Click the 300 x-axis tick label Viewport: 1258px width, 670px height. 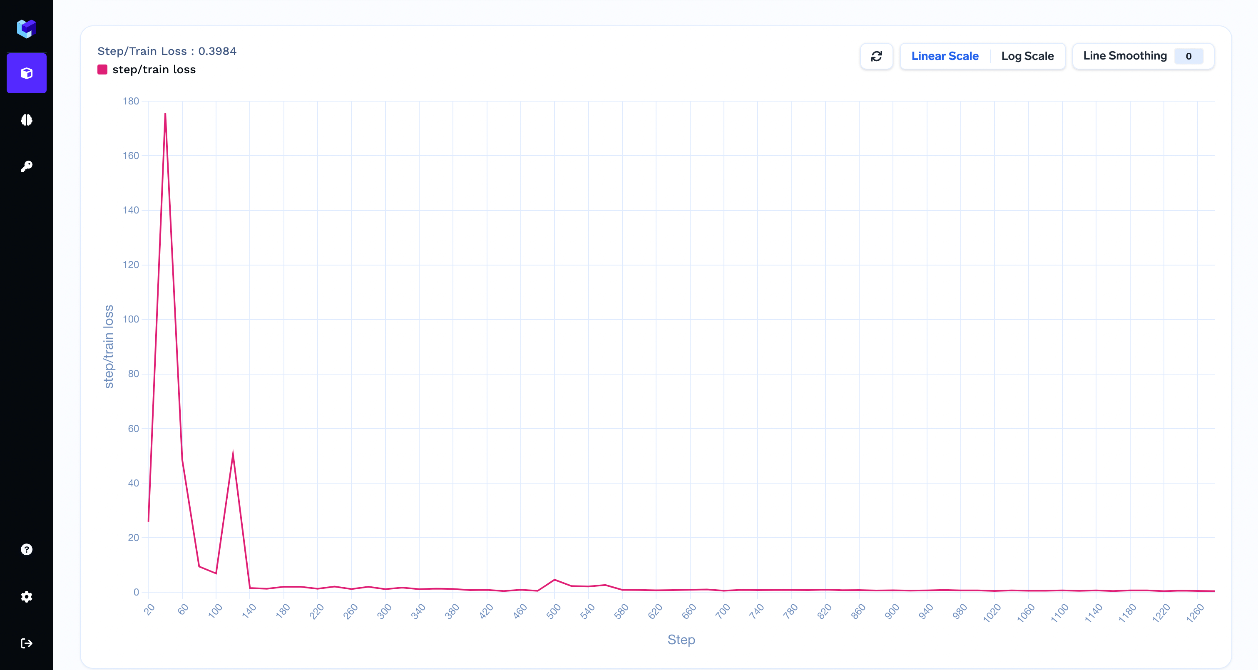(384, 611)
